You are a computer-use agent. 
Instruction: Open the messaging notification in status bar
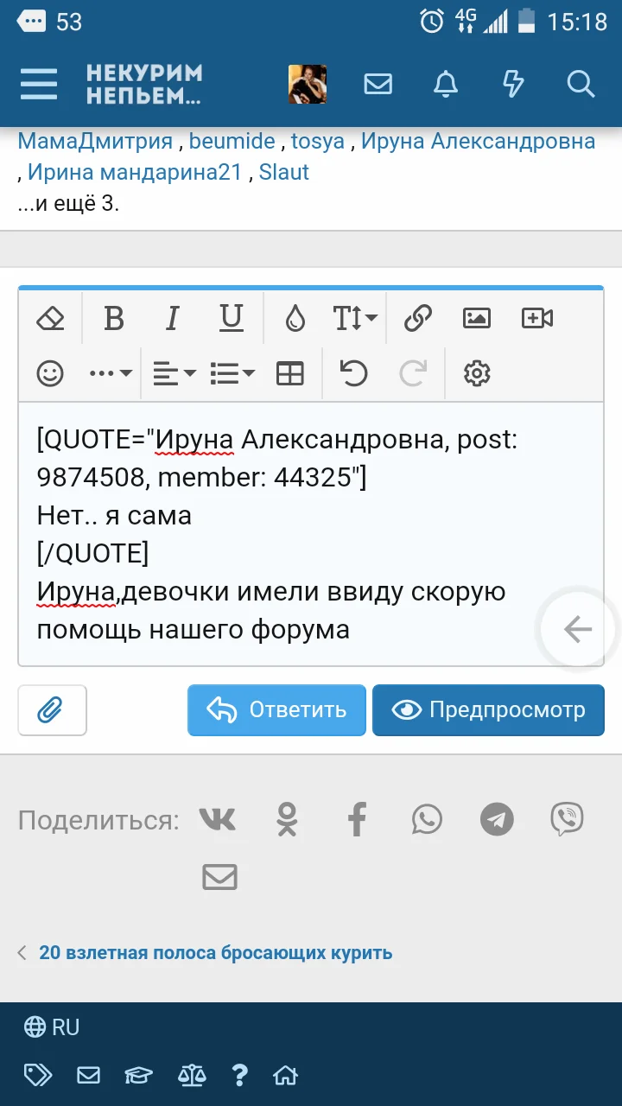point(33,21)
